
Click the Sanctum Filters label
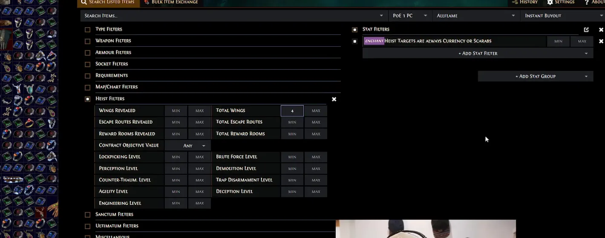tap(114, 215)
